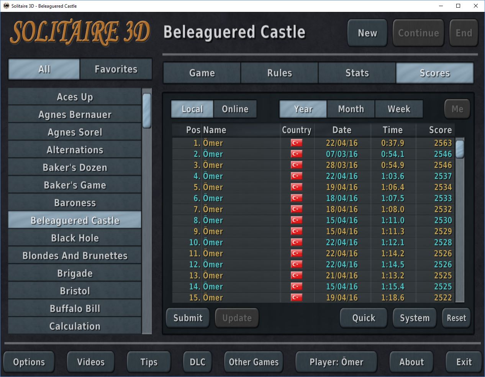
Task: Open DLC page
Action: coord(197,362)
